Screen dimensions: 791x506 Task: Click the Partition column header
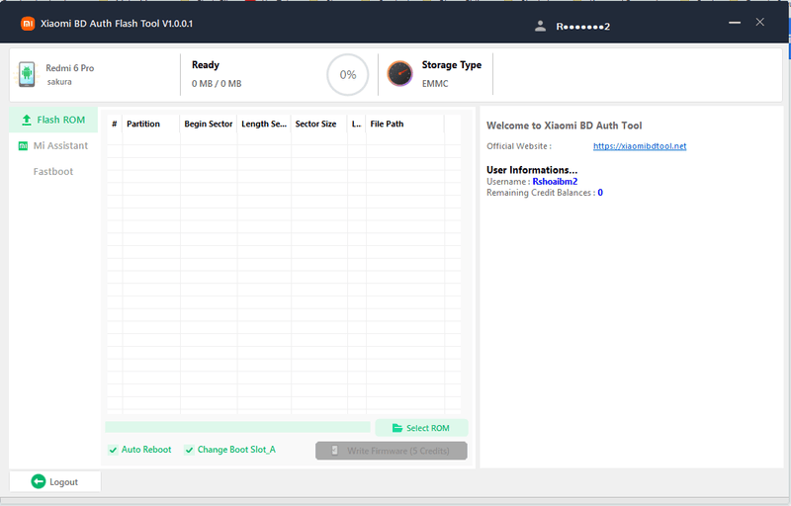151,124
